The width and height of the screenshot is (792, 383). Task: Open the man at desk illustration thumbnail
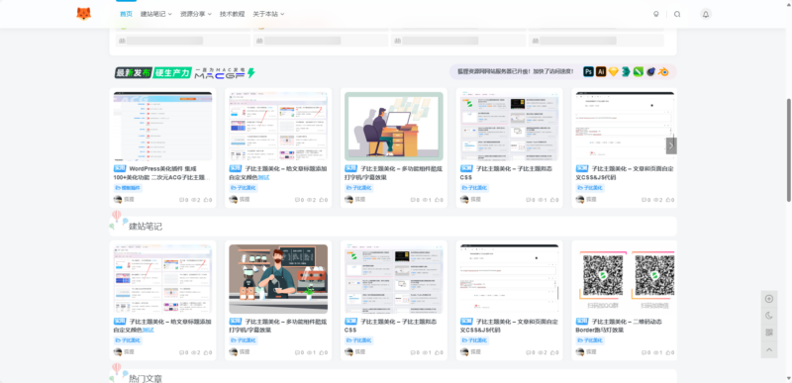pos(394,126)
